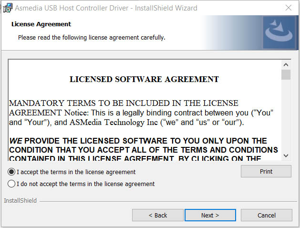Click the 'LICENSED SOFTWARE AGREEMENT' heading
This screenshot has width=300, height=228.
coord(144,79)
